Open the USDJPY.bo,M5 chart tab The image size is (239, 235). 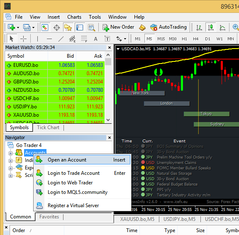179,219
